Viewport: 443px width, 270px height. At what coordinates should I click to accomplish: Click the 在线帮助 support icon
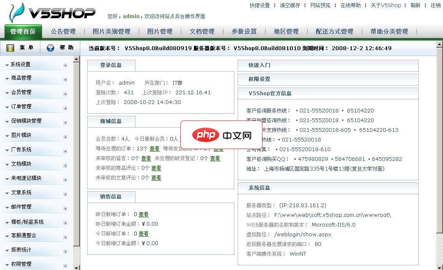pos(350,5)
